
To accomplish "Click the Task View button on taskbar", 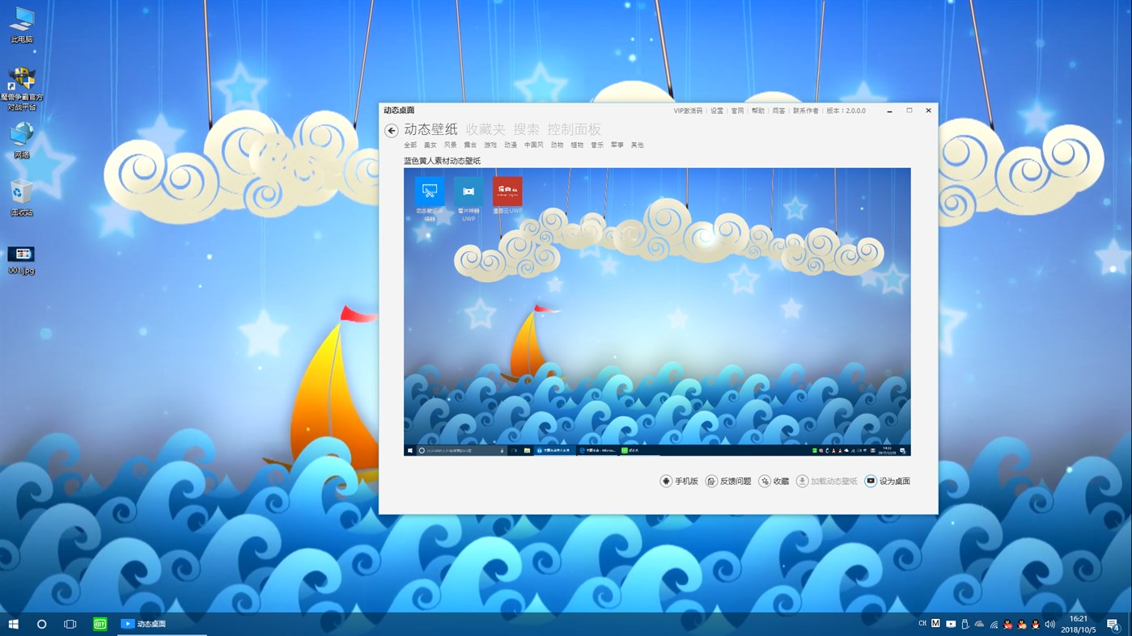I will point(70,623).
